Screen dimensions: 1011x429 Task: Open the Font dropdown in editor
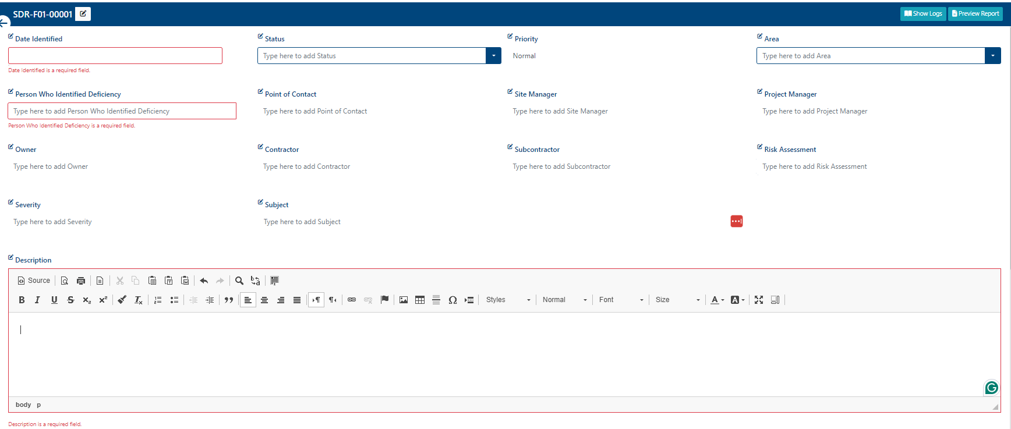point(621,300)
